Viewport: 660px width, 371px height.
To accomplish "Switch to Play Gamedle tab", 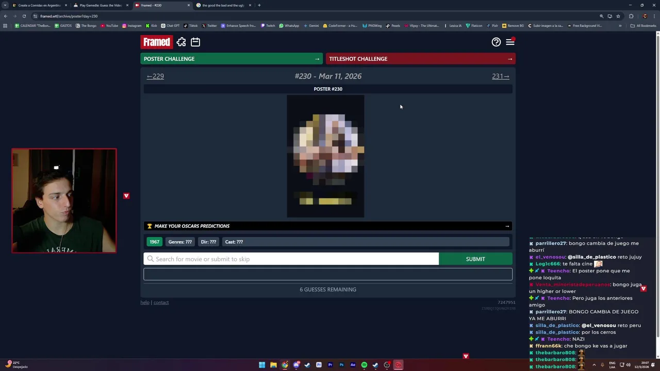I will 101,5.
